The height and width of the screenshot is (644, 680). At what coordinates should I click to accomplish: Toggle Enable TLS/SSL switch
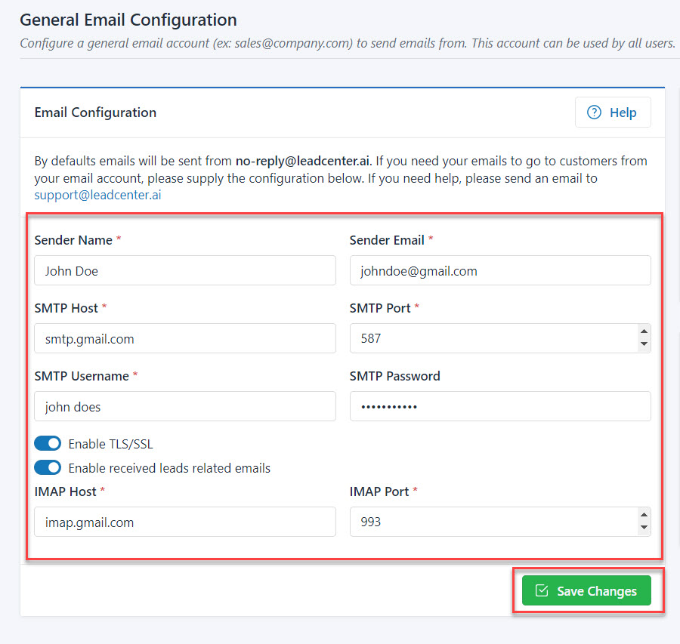click(x=48, y=444)
